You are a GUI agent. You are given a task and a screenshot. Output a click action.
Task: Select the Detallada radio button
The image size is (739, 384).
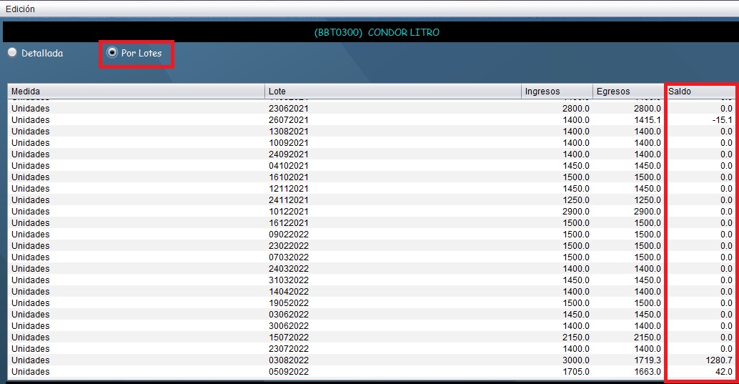pos(12,53)
